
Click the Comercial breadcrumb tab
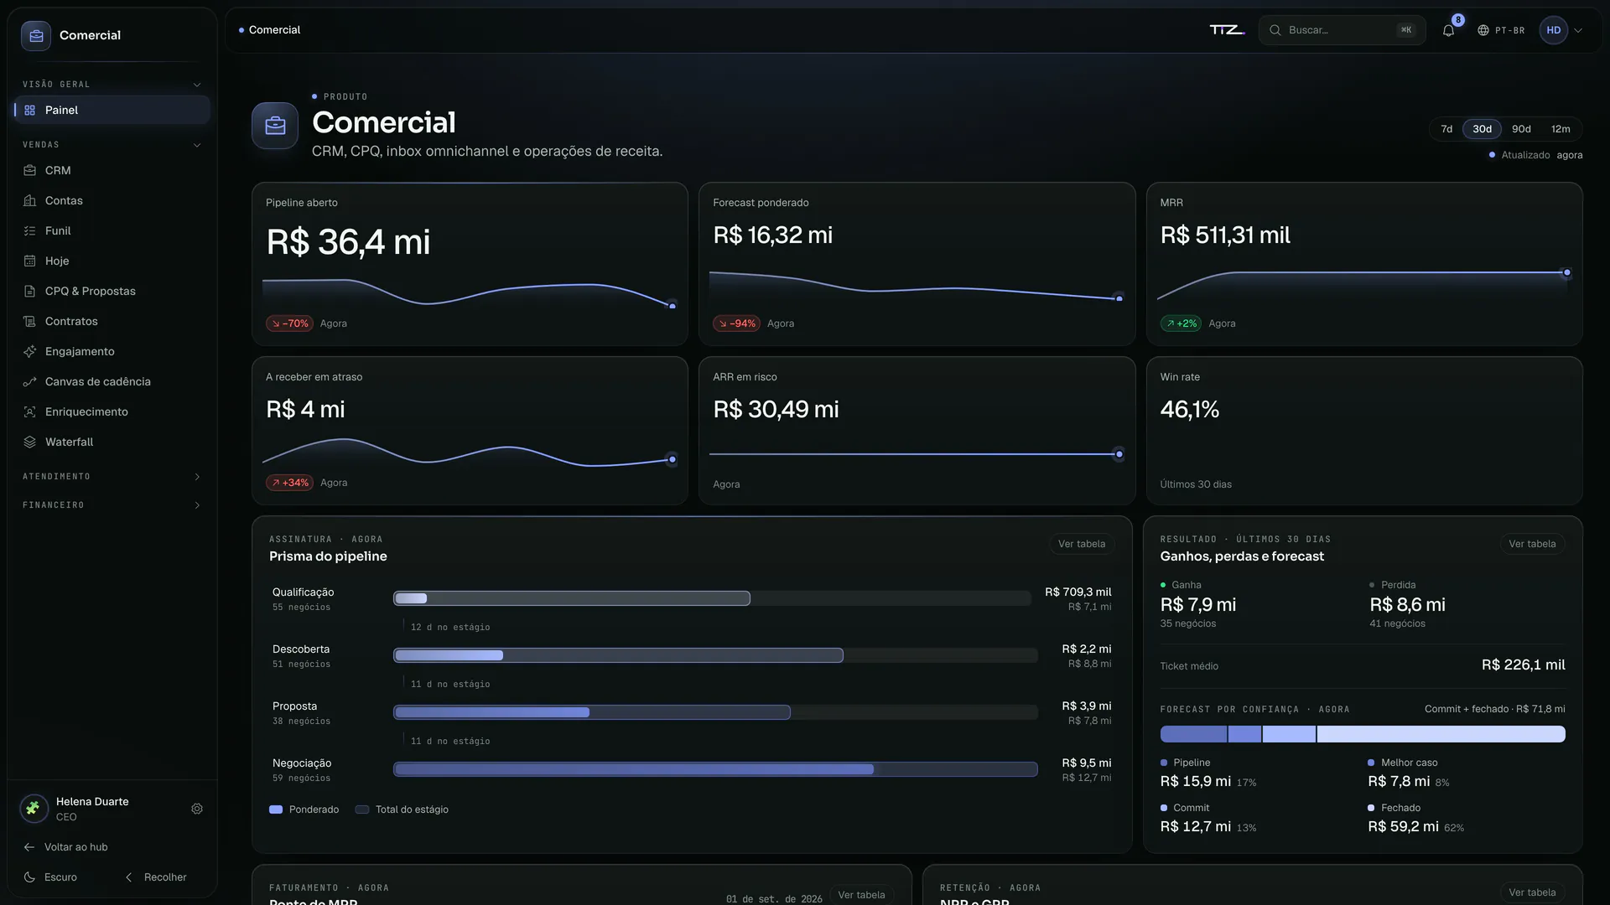269,30
